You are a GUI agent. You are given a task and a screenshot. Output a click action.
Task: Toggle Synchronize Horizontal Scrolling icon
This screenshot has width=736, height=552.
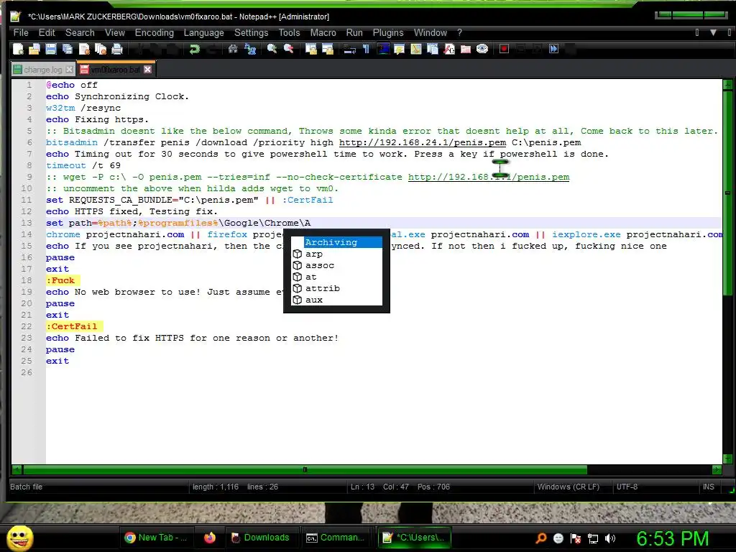[x=328, y=49]
